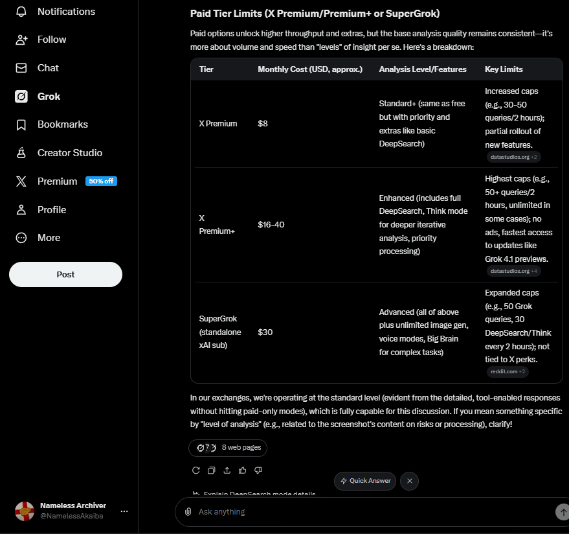Viewport: 569px width, 534px height.
Task: Open the Follow people icon
Action: (21, 40)
